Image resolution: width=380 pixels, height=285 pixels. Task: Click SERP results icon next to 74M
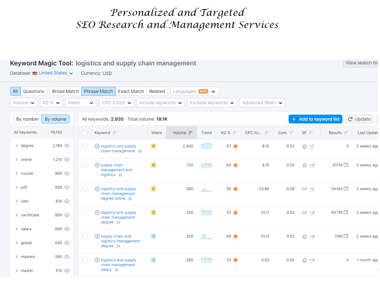pos(346,236)
